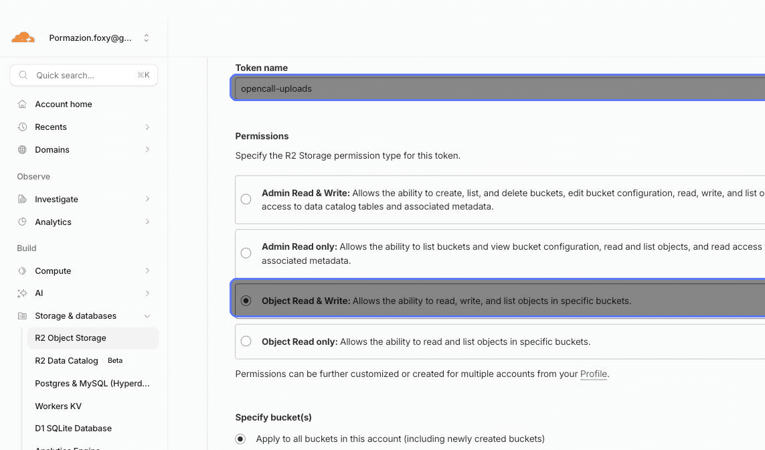Open the AI menu item
The width and height of the screenshot is (765, 450).
click(x=39, y=293)
